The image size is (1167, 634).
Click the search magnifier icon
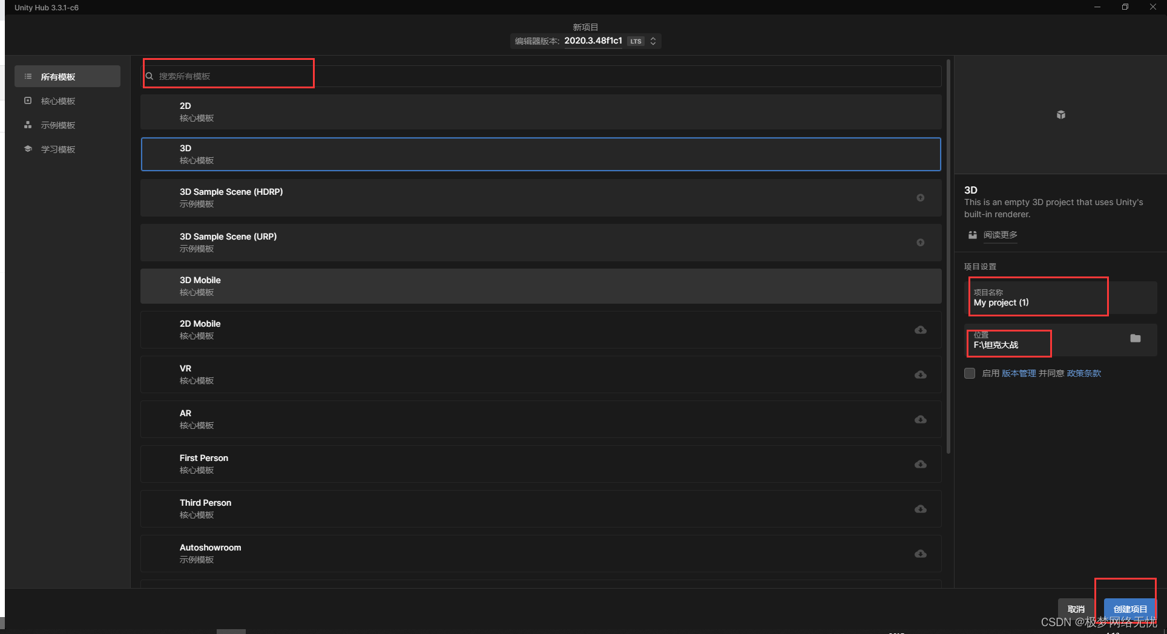(x=150, y=76)
